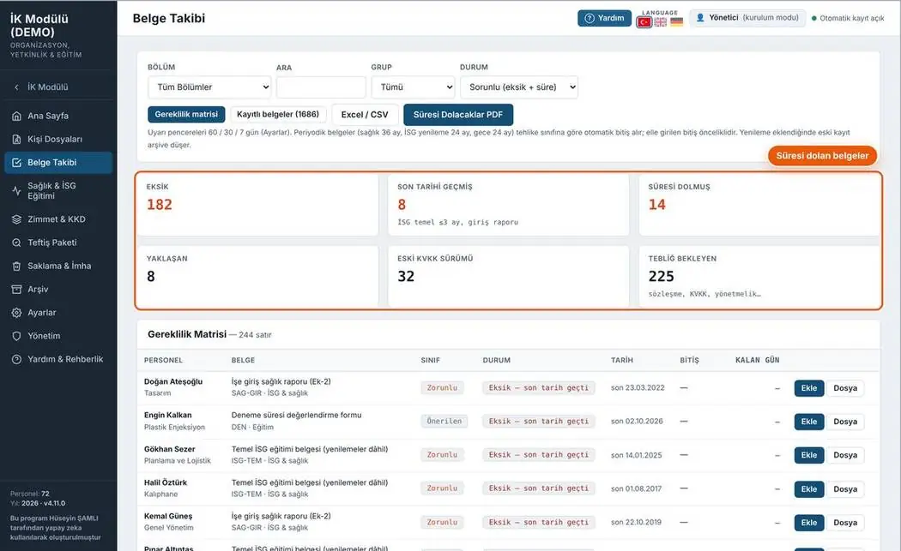Select the Eski KVKK Sürümü 32 card
The height and width of the screenshot is (551, 901).
[509, 277]
